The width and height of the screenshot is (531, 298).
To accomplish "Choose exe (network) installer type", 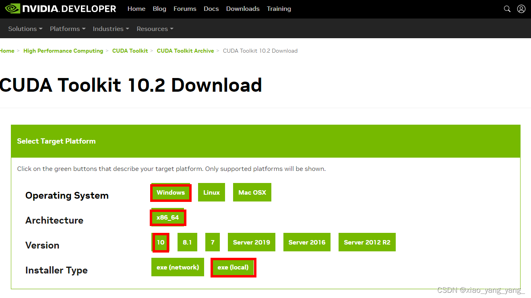I will coord(178,267).
